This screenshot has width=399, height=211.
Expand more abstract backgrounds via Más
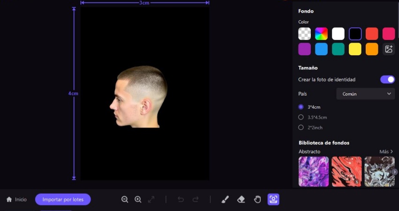(386, 151)
